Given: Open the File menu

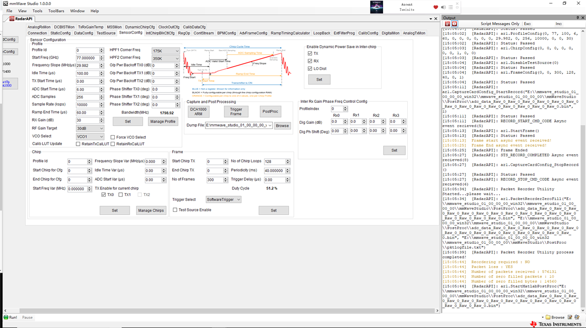Looking at the screenshot, I should tap(9, 11).
